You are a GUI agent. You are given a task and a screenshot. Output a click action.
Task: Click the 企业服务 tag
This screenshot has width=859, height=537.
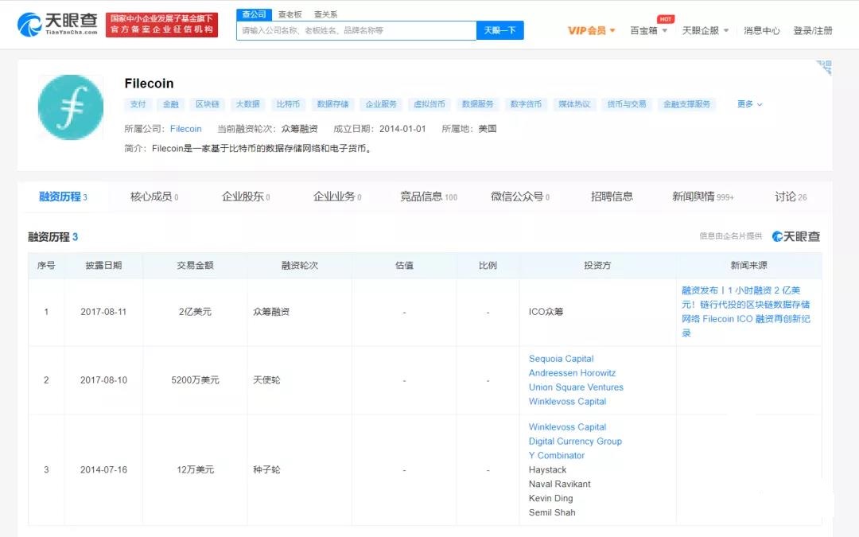pos(381,104)
